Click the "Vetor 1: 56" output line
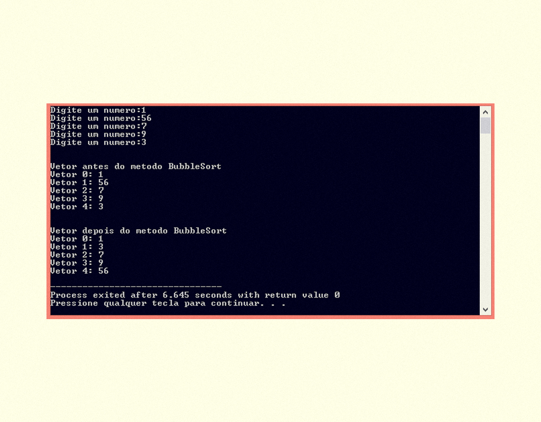Screen dimensions: 541x422 point(79,183)
